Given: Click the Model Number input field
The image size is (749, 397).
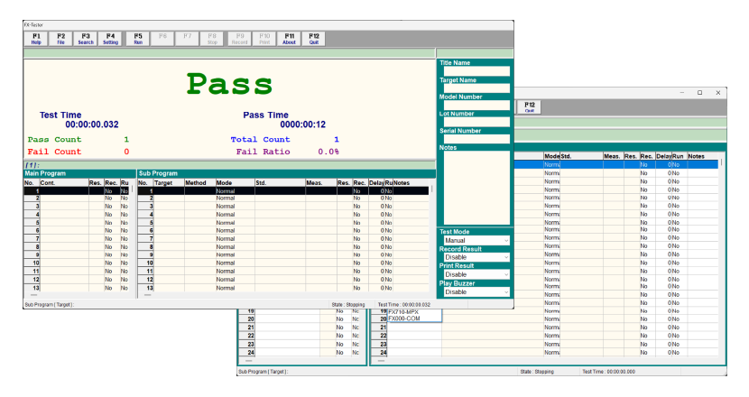Looking at the screenshot, I should point(475,106).
